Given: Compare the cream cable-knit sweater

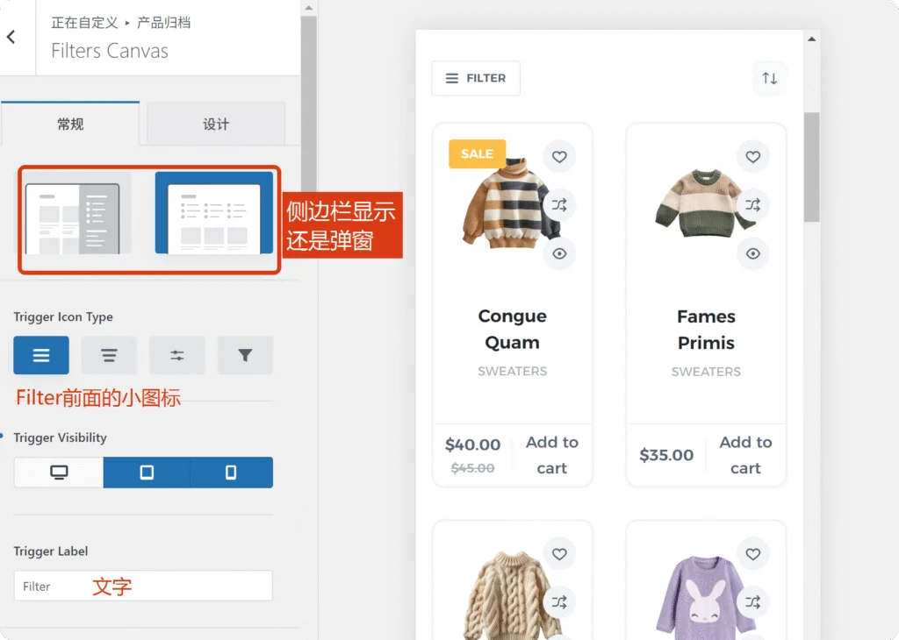Looking at the screenshot, I should point(559,601).
